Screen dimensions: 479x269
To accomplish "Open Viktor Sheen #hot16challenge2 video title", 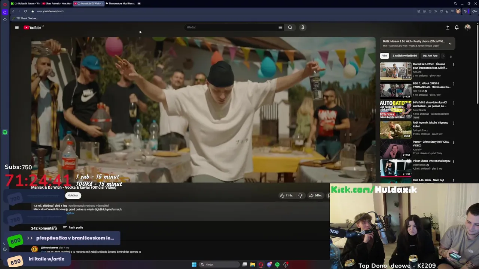I will [431, 161].
